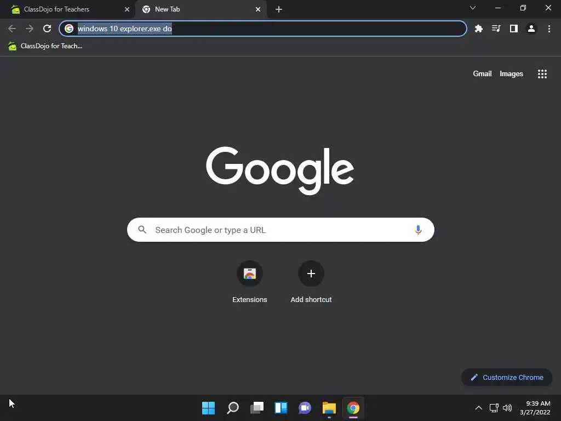
Task: Click the Chrome taskbar icon
Action: click(x=353, y=408)
